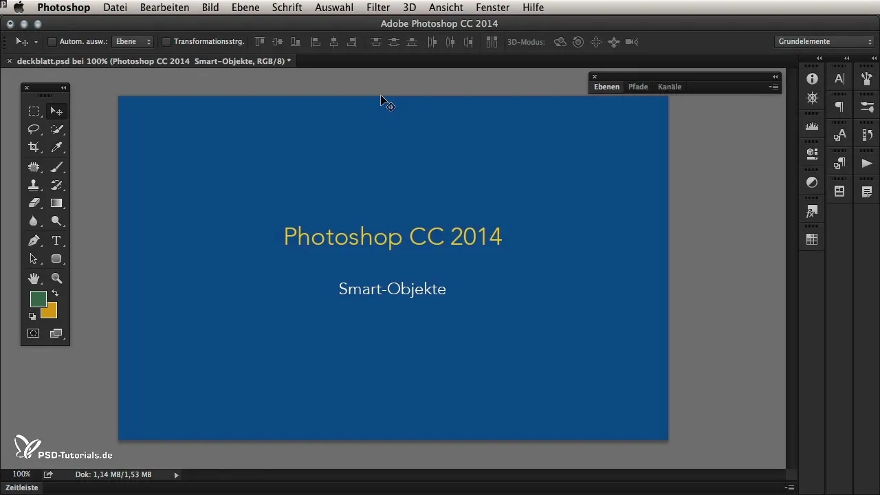Switch to the Pfade tab
Viewport: 880px width, 495px height.
(x=638, y=87)
